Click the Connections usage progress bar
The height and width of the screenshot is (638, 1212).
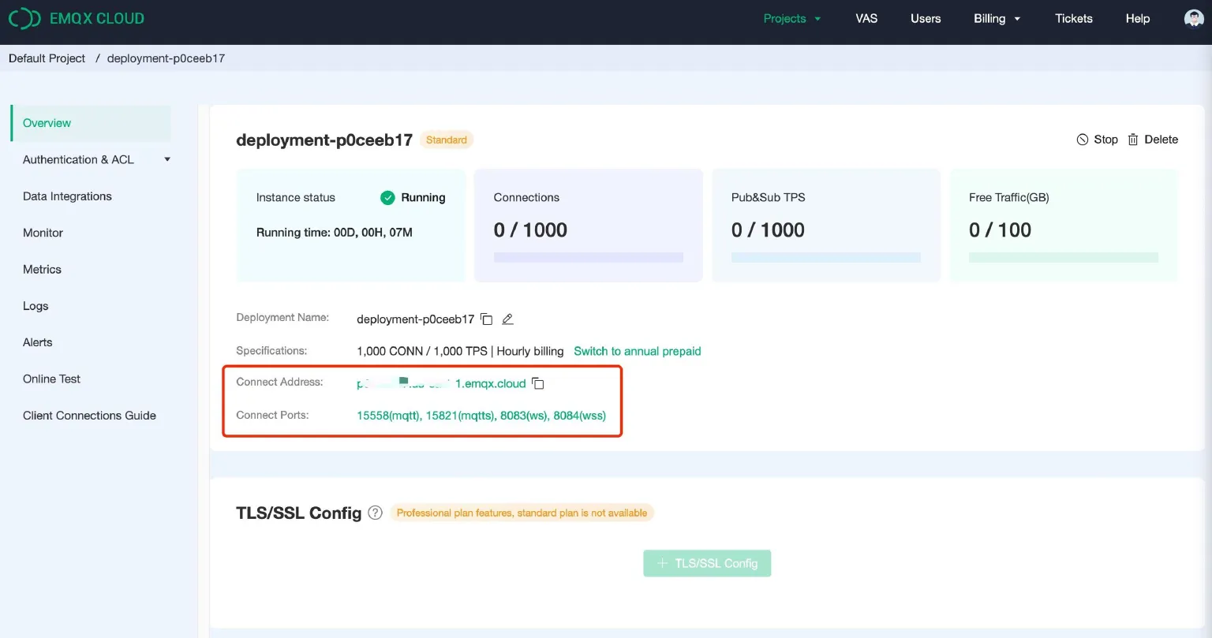588,257
